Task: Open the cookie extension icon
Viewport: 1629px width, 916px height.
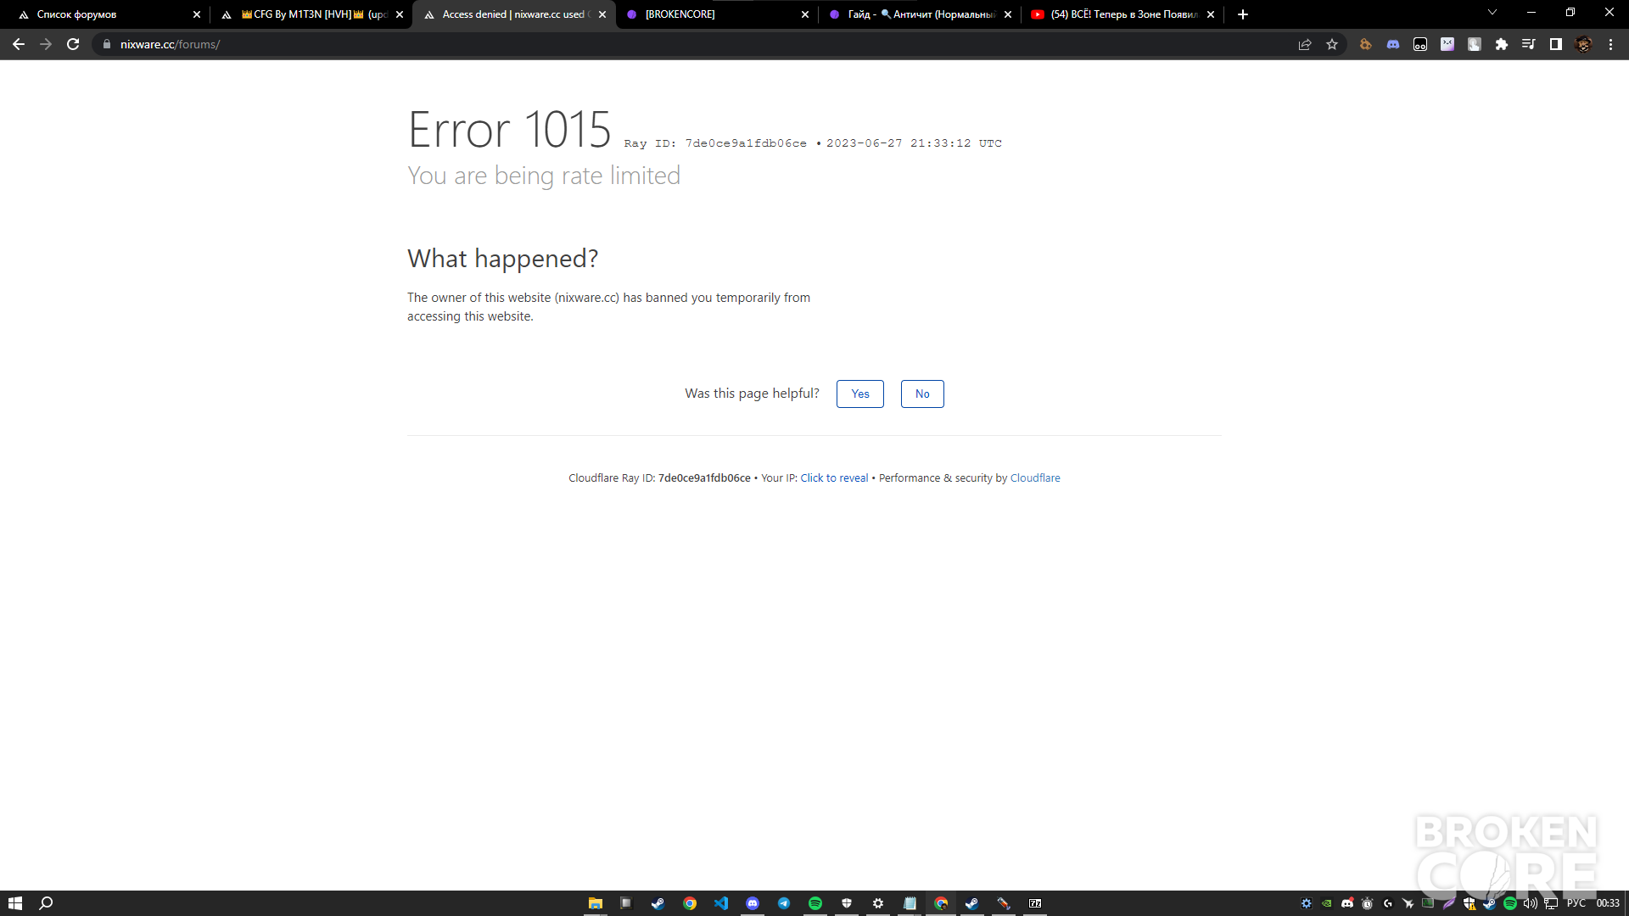Action: 1366,44
